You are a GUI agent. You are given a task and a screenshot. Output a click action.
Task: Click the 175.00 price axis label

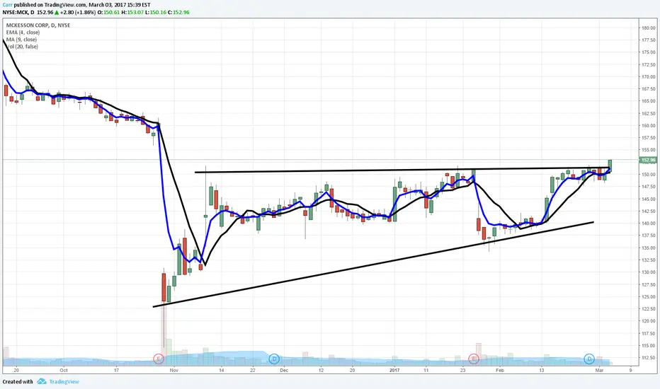point(648,52)
